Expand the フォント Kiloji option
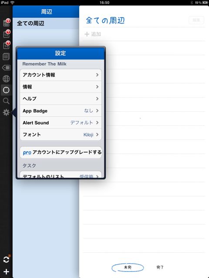 (x=61, y=135)
